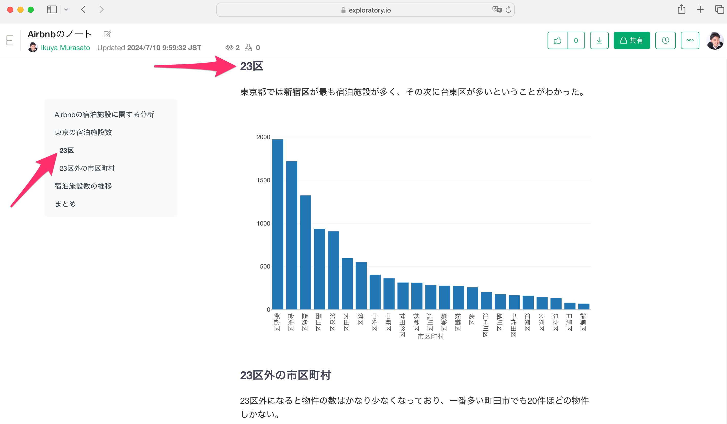Reload the current page
727x424 pixels.
click(508, 10)
